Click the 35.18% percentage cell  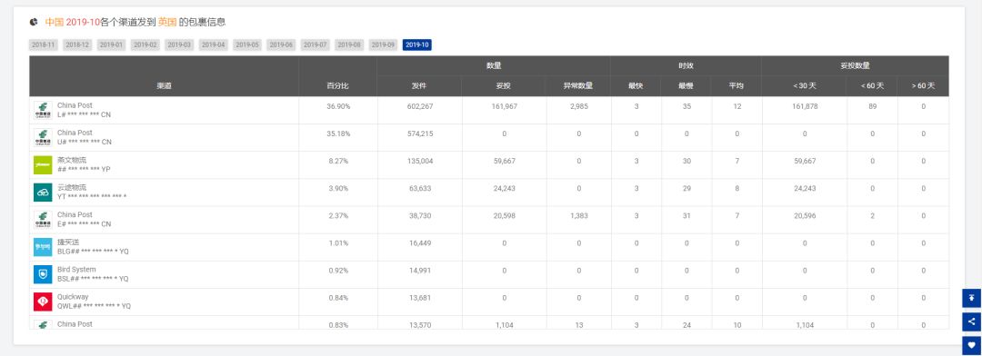click(x=338, y=133)
